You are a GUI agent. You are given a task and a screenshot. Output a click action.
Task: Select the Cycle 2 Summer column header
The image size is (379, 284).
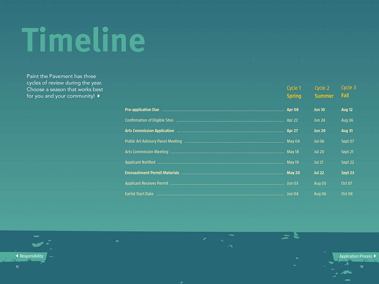tap(324, 92)
